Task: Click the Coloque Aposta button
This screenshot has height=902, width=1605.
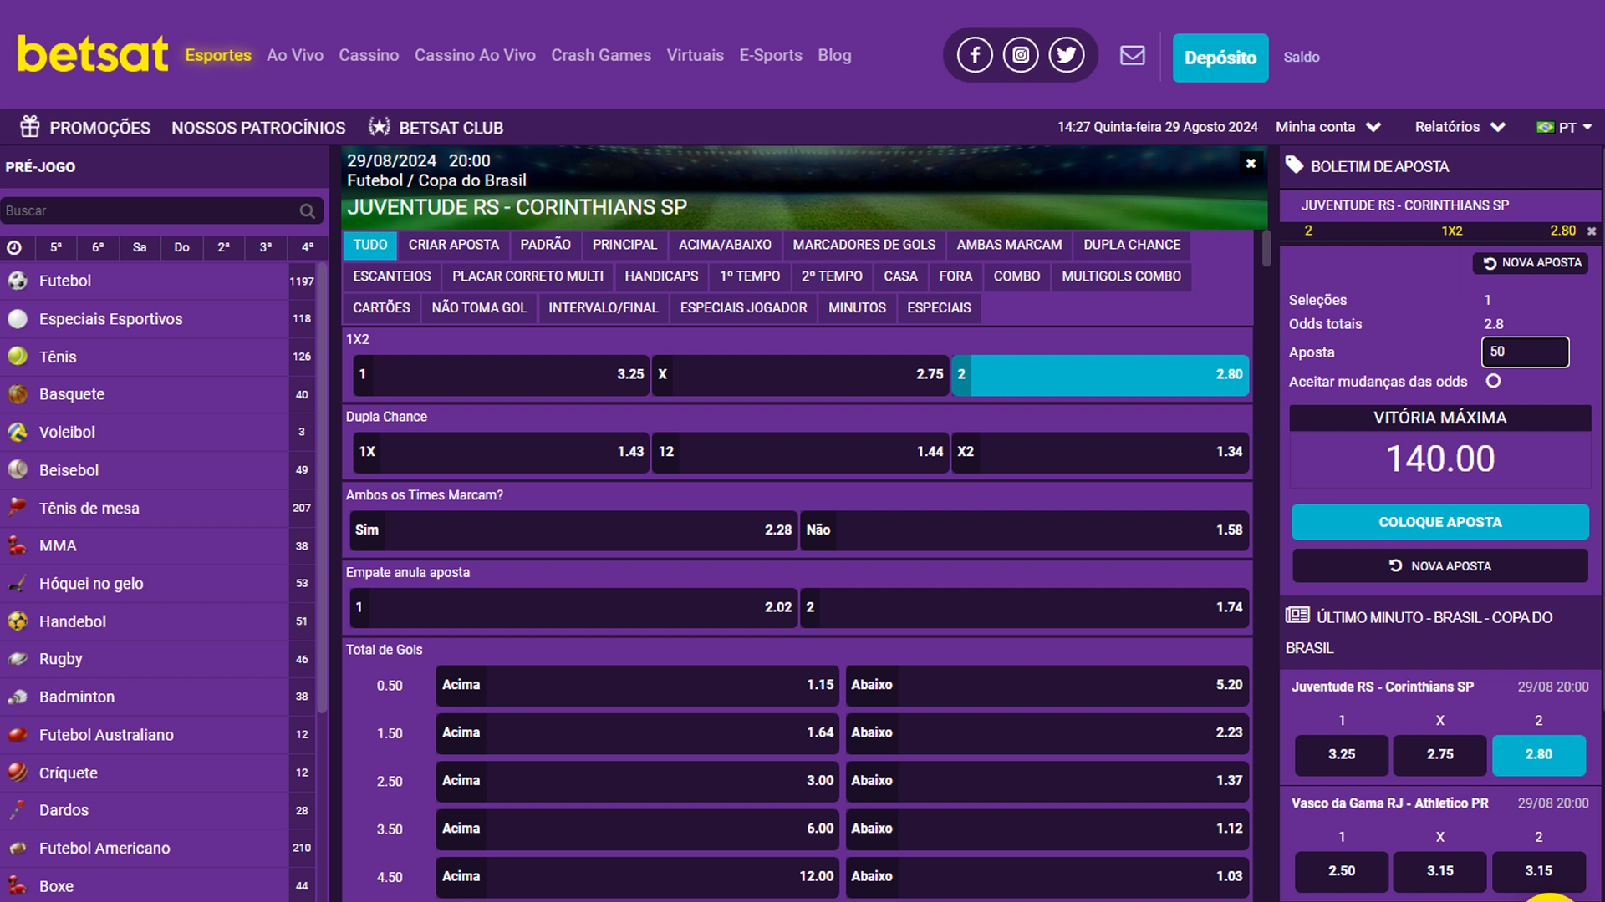Action: tap(1439, 522)
